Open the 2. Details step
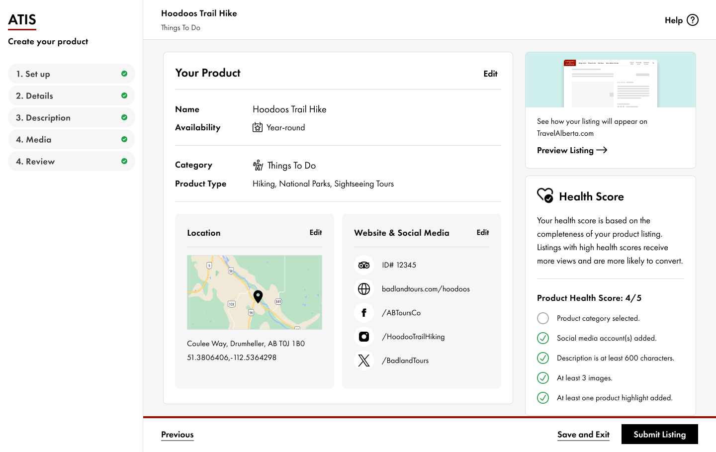Screen dimensions: 716x452 click(x=72, y=95)
